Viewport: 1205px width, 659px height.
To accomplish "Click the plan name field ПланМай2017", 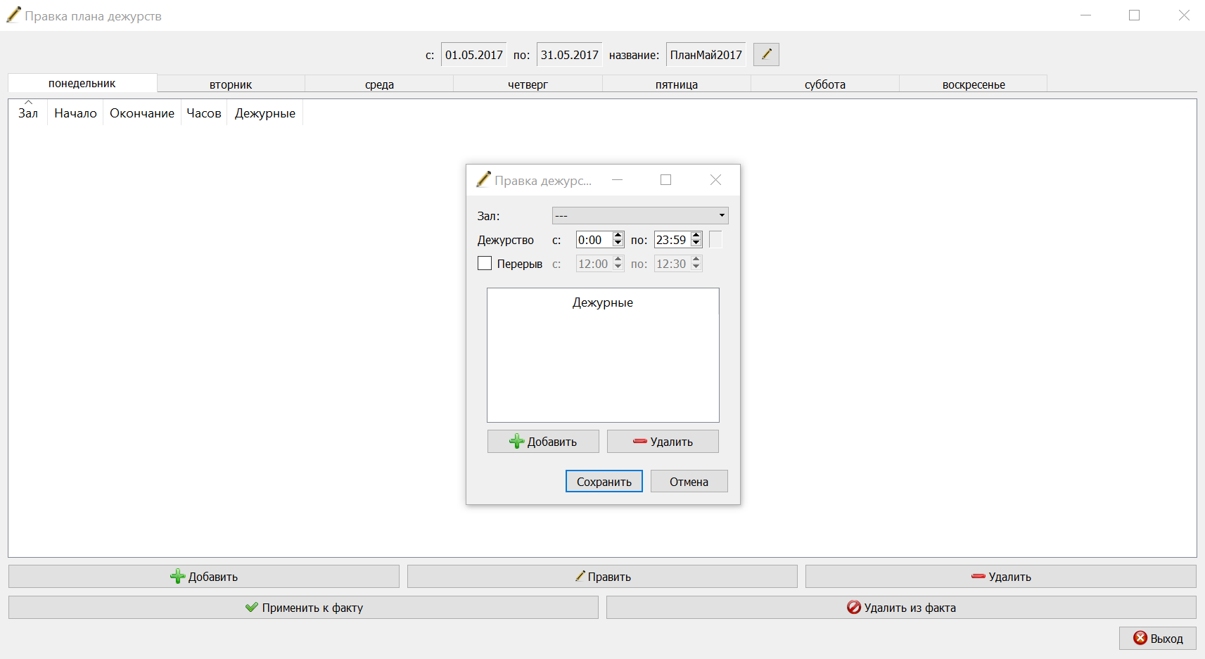I will (x=706, y=55).
